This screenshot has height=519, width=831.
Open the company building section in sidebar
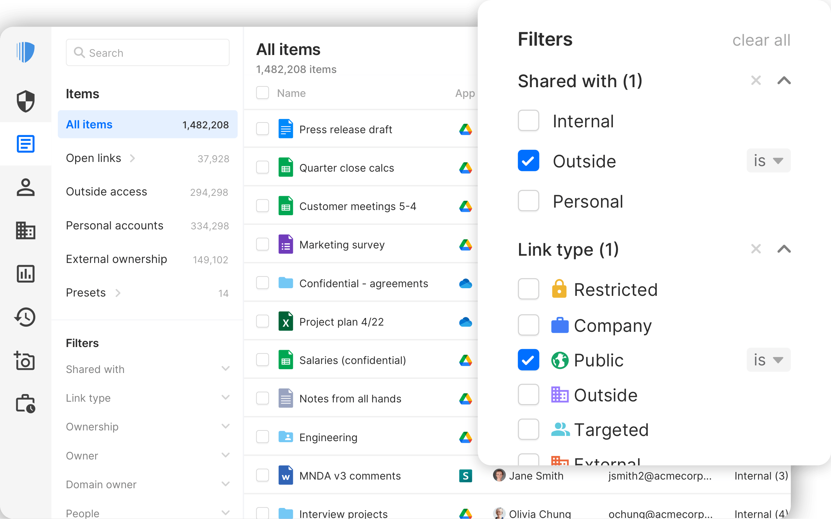pos(25,230)
